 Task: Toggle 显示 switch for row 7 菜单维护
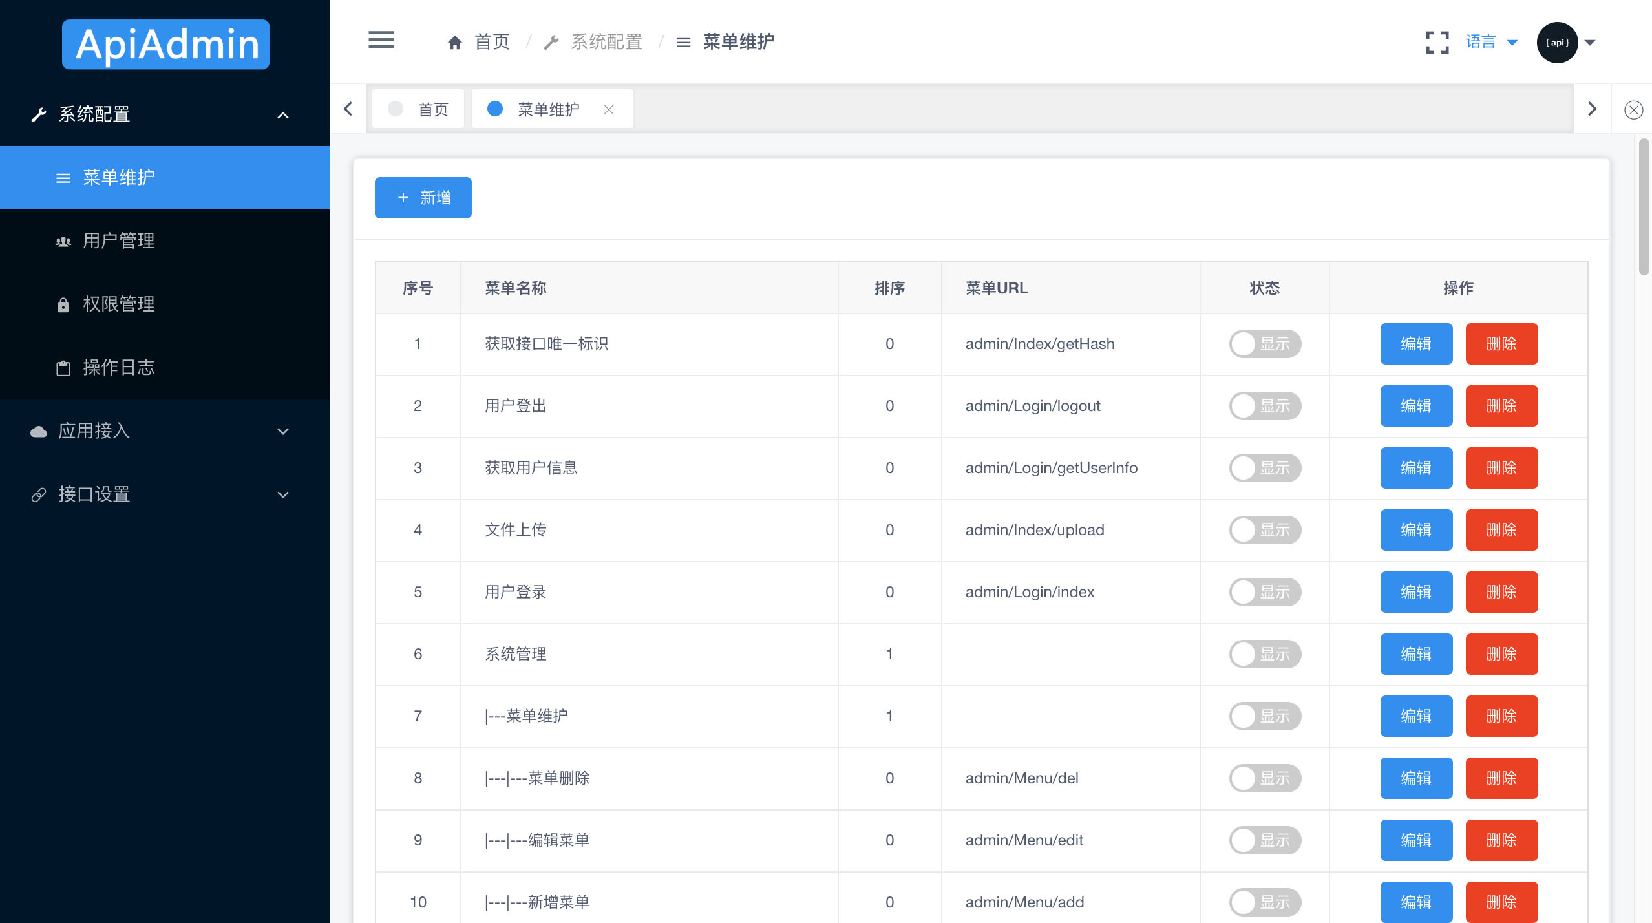[x=1265, y=716]
